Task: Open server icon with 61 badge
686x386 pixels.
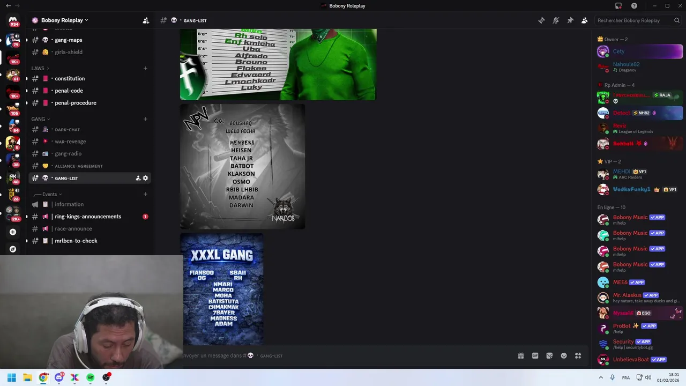Action: point(13,75)
